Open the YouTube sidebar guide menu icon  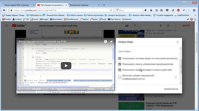7,26
